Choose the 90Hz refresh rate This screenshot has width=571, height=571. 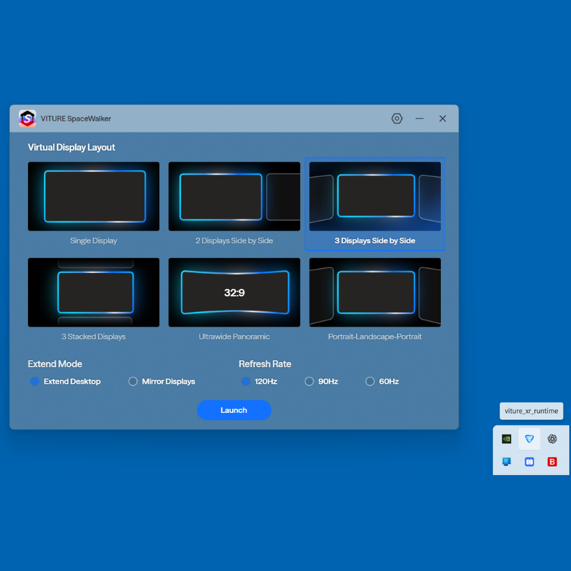point(309,381)
